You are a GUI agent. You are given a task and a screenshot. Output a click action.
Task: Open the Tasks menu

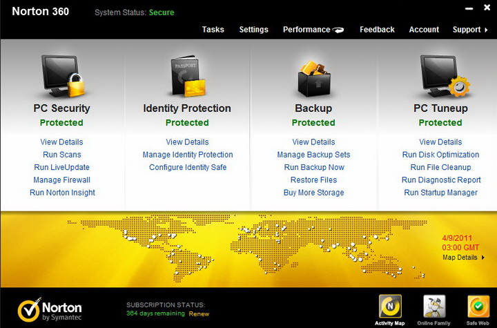coord(213,30)
